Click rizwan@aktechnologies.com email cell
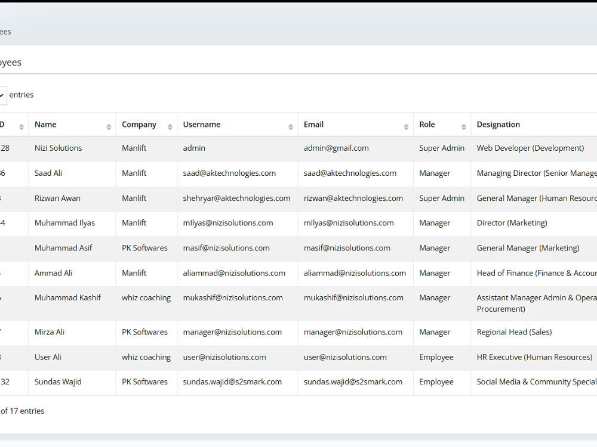The width and height of the screenshot is (597, 447). (356, 198)
